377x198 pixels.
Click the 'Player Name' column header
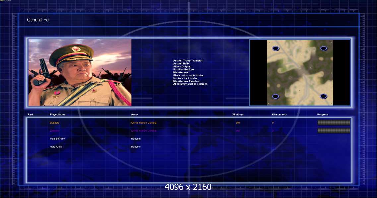click(x=58, y=114)
